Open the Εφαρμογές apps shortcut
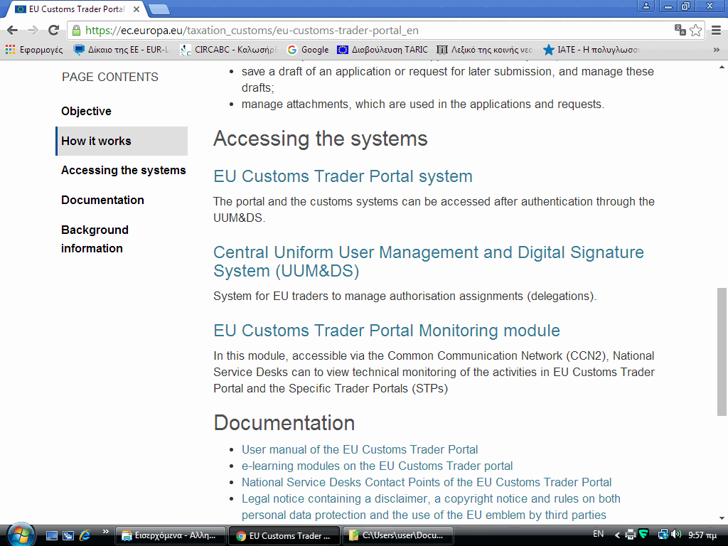728x546 pixels. 34,50
